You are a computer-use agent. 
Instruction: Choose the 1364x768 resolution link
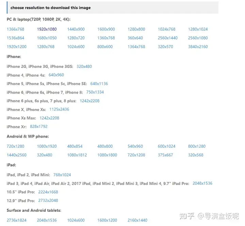pos(136,47)
